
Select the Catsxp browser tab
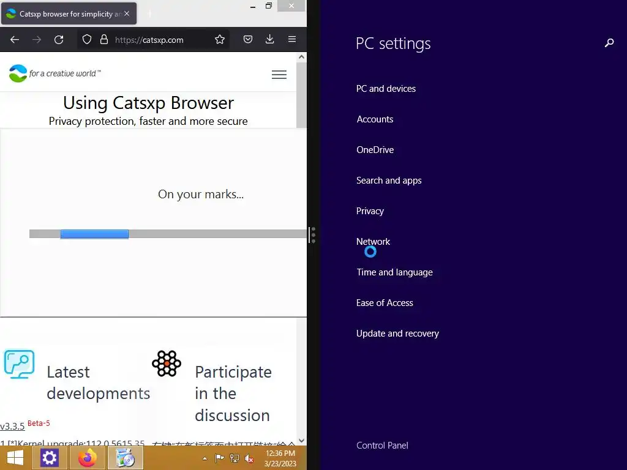pos(69,13)
